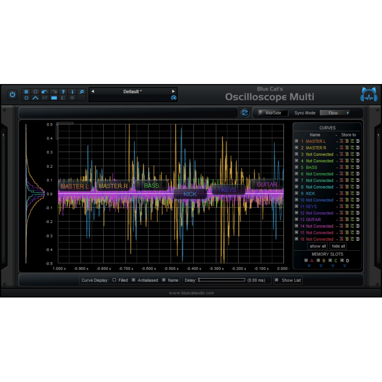This screenshot has height=382, width=382.
Task: Toggle the Name checkbox in Curve Display
Action: click(x=163, y=280)
